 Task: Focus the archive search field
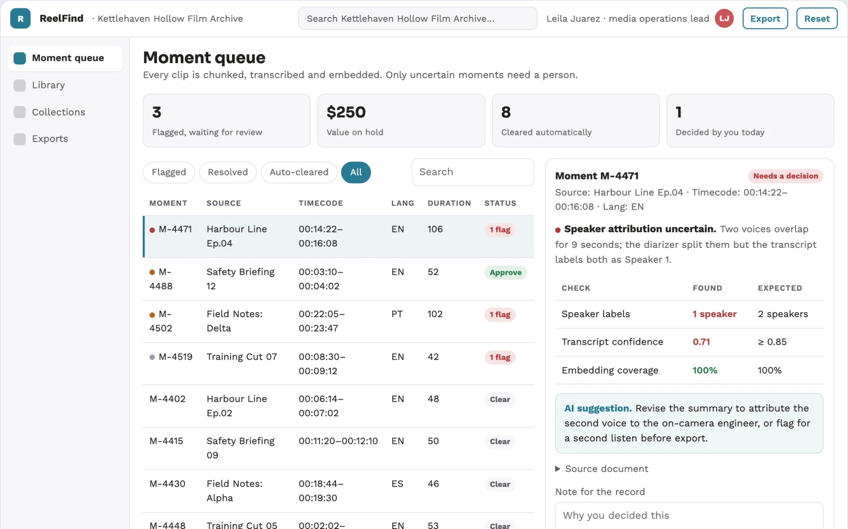point(418,19)
